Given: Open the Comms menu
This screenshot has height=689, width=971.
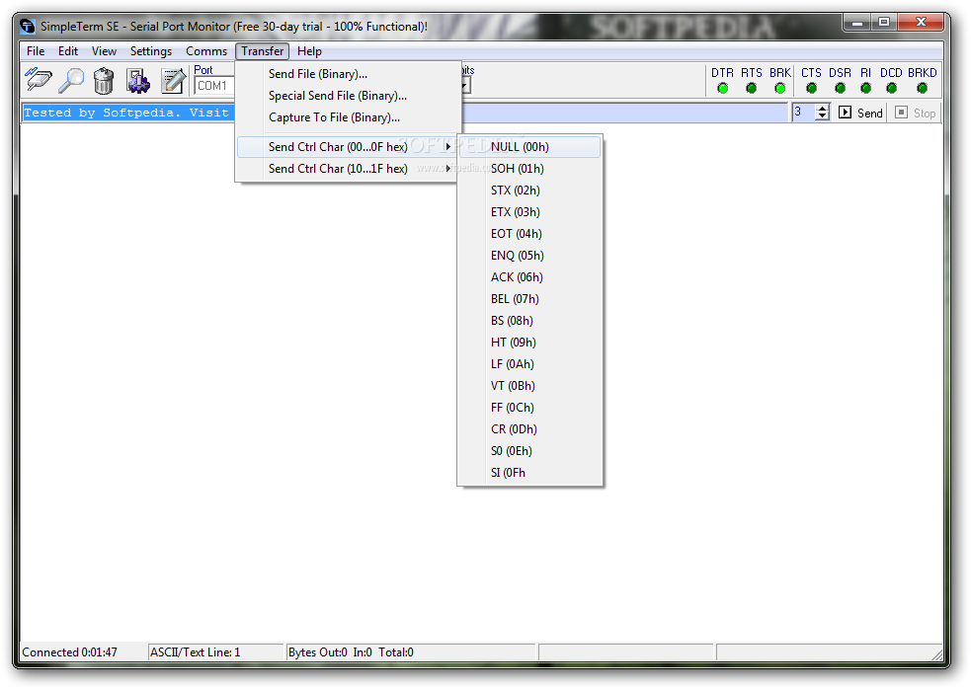Looking at the screenshot, I should [206, 51].
